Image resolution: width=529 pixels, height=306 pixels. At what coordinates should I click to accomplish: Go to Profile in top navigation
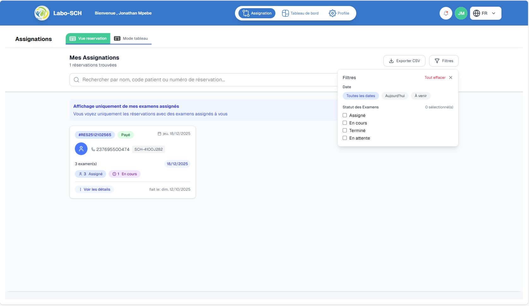[339, 13]
